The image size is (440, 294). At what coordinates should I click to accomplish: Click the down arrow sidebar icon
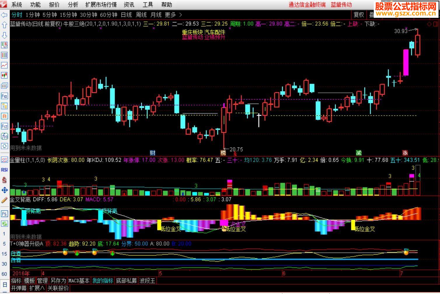pos(4,35)
